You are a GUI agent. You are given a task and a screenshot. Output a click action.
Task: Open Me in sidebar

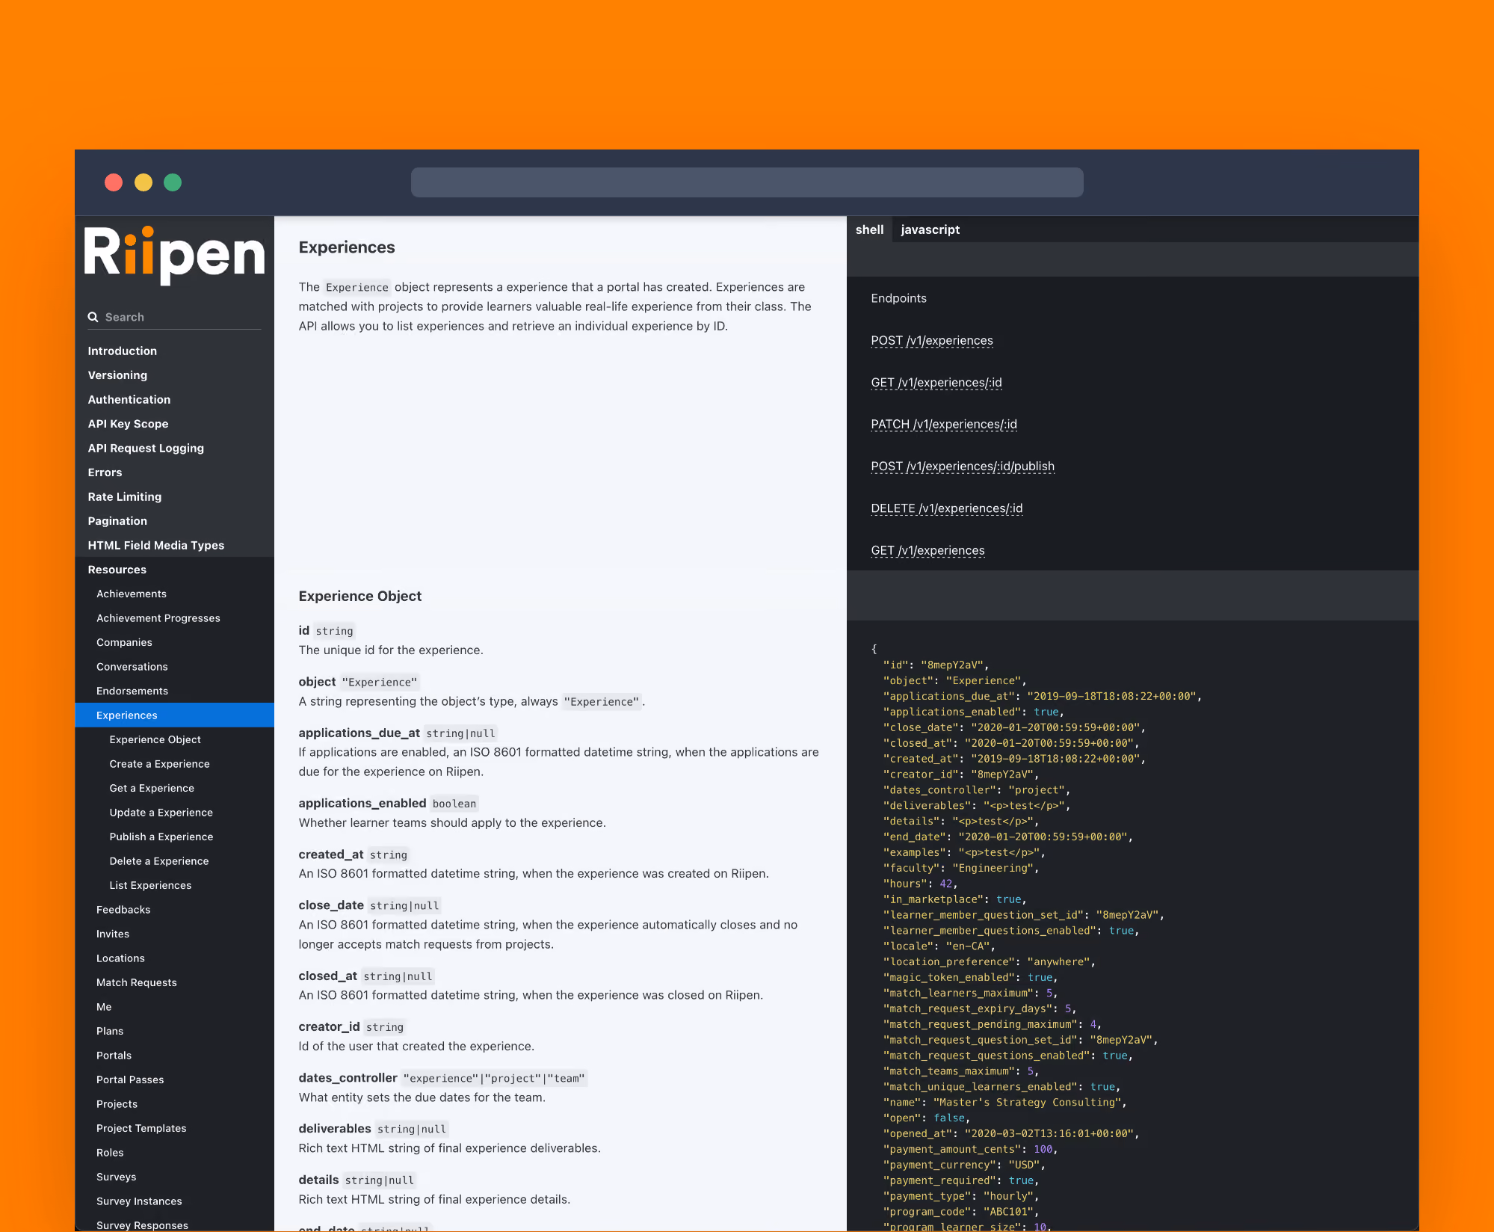pos(104,1007)
